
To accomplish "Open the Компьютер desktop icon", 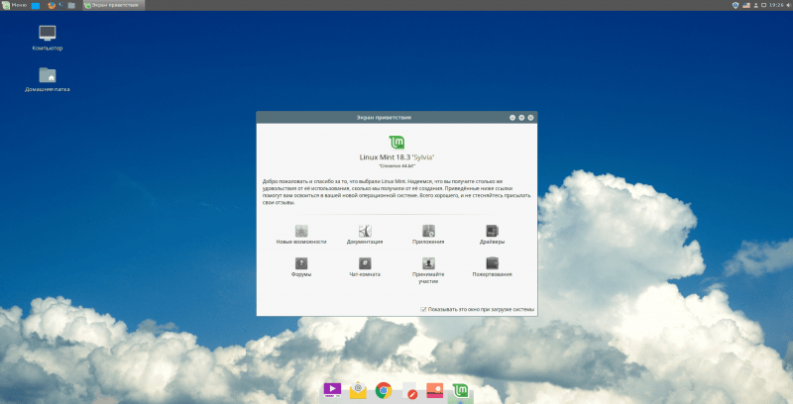I will coord(48,34).
